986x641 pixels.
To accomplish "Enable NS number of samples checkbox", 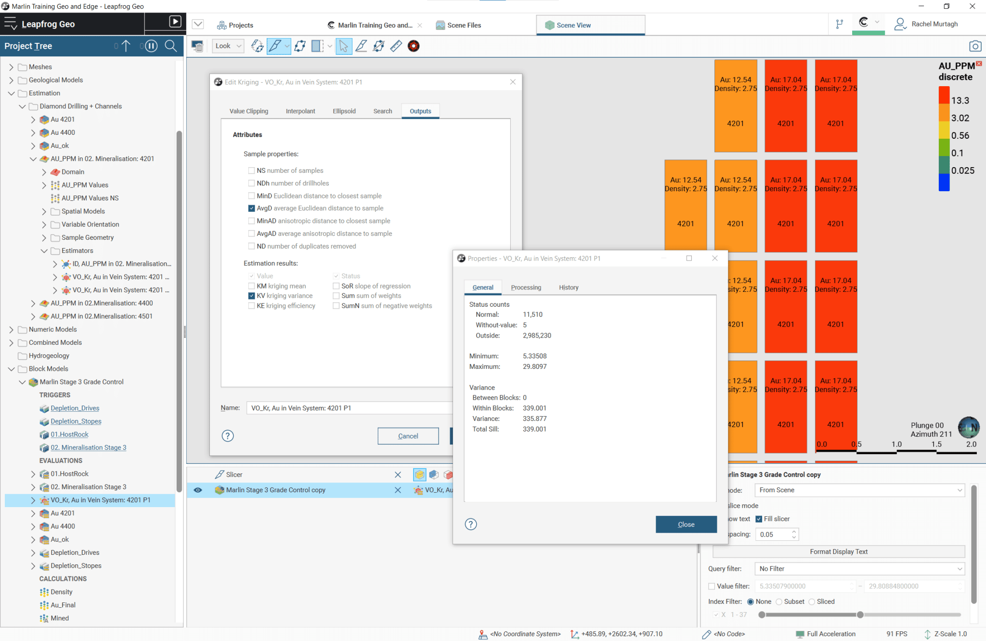I will (x=251, y=170).
